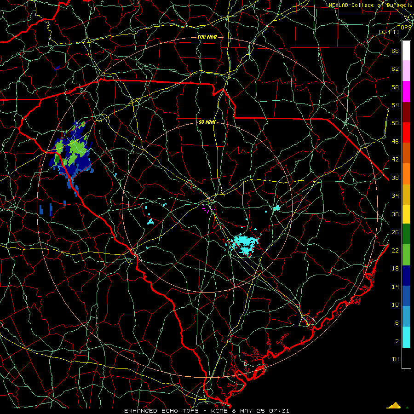414x414 pixels.
Task: Select the light pink legend swatch
Action: click(406, 70)
